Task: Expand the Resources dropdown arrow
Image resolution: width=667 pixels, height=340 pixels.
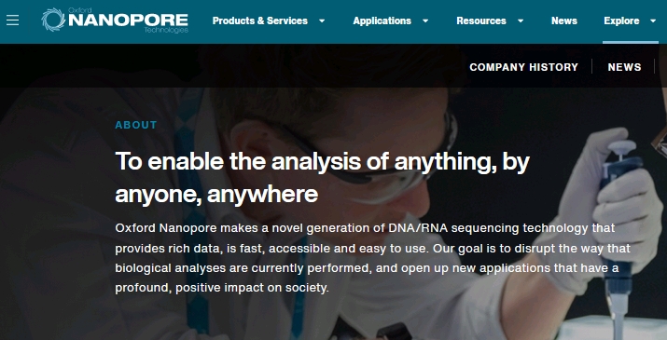Action: 521,20
